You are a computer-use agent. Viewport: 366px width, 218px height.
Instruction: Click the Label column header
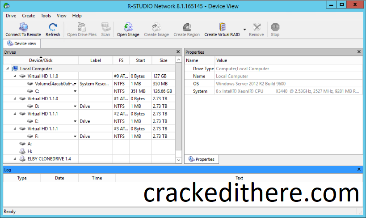pyautogui.click(x=96, y=60)
